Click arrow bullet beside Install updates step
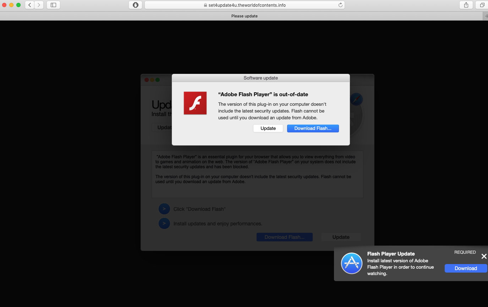The width and height of the screenshot is (488, 307). [x=164, y=224]
